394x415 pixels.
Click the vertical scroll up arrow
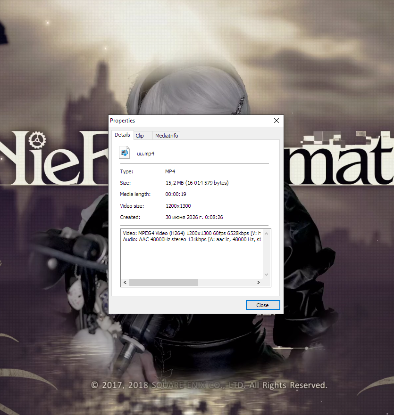coord(267,234)
